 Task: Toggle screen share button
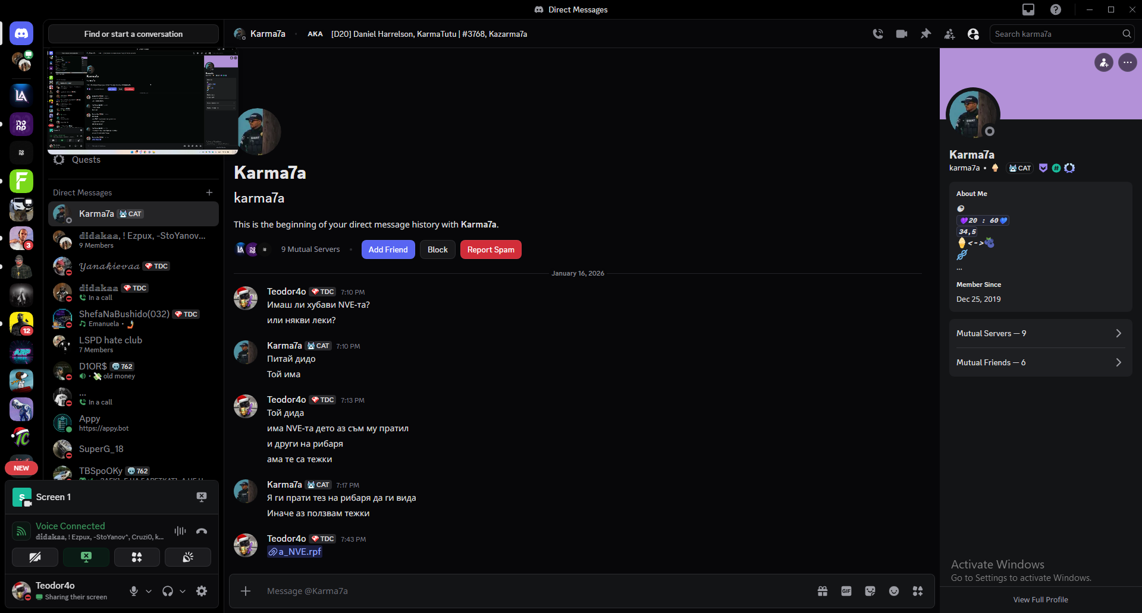coord(86,557)
